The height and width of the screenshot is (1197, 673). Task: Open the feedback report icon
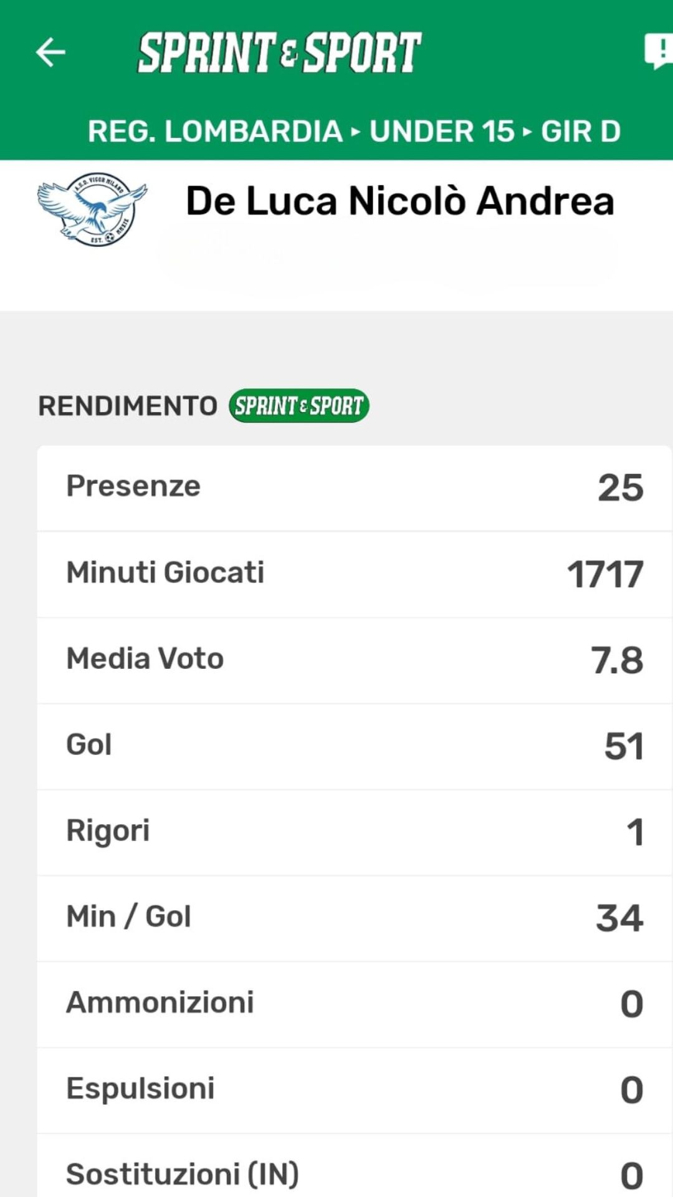tap(658, 51)
